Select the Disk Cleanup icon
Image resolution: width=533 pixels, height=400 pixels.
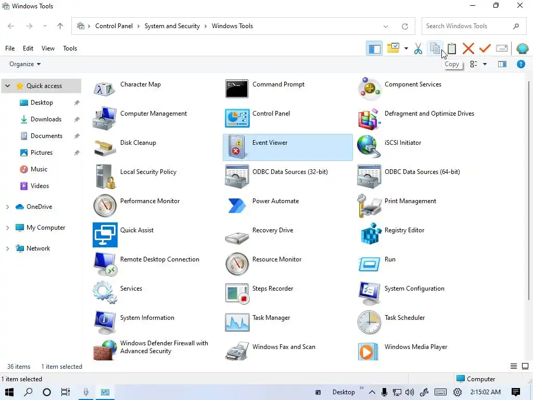(x=105, y=147)
